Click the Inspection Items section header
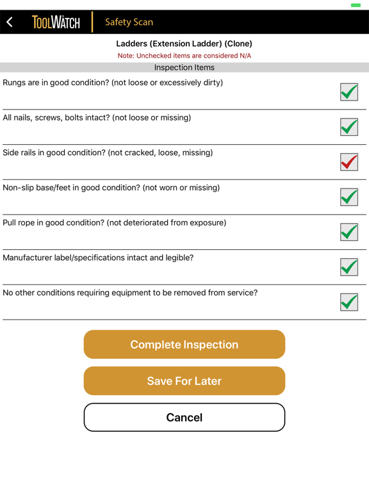 (184, 67)
